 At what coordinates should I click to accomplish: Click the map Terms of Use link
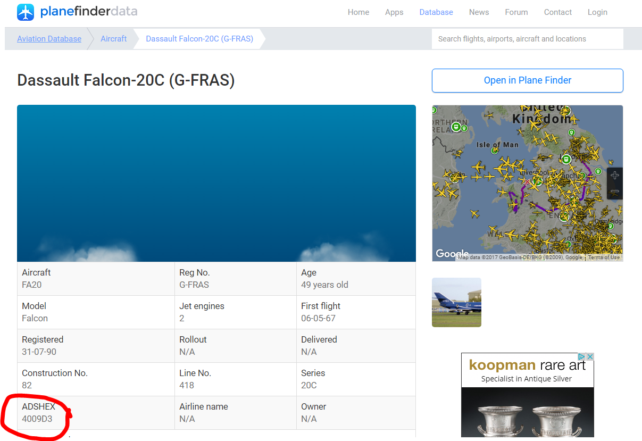point(604,257)
